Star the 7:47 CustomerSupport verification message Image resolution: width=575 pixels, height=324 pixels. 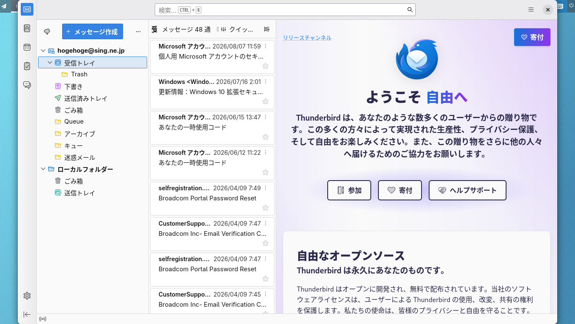point(266,243)
